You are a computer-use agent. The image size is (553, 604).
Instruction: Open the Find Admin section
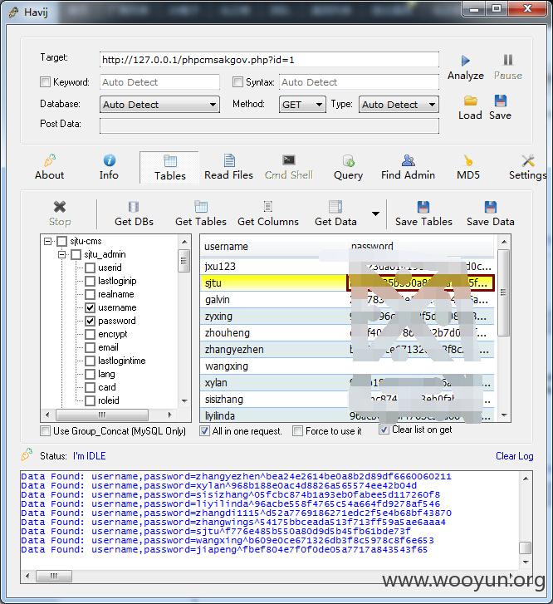coord(408,168)
